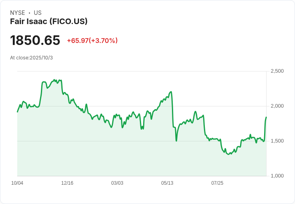Click the 1,000 y-axis price label
Screen dimensions: 295x204
tap(277, 176)
